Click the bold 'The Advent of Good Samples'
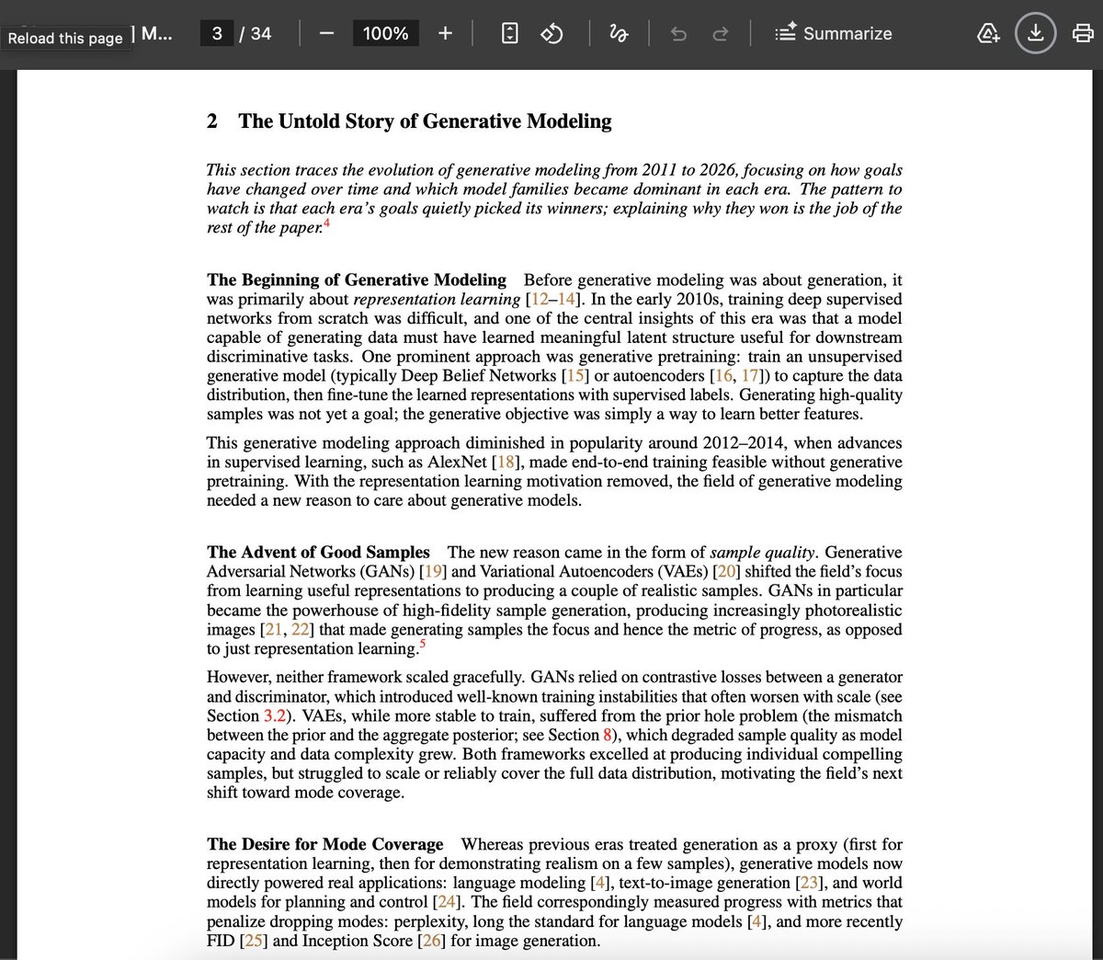The width and height of the screenshot is (1103, 960). coord(318,552)
